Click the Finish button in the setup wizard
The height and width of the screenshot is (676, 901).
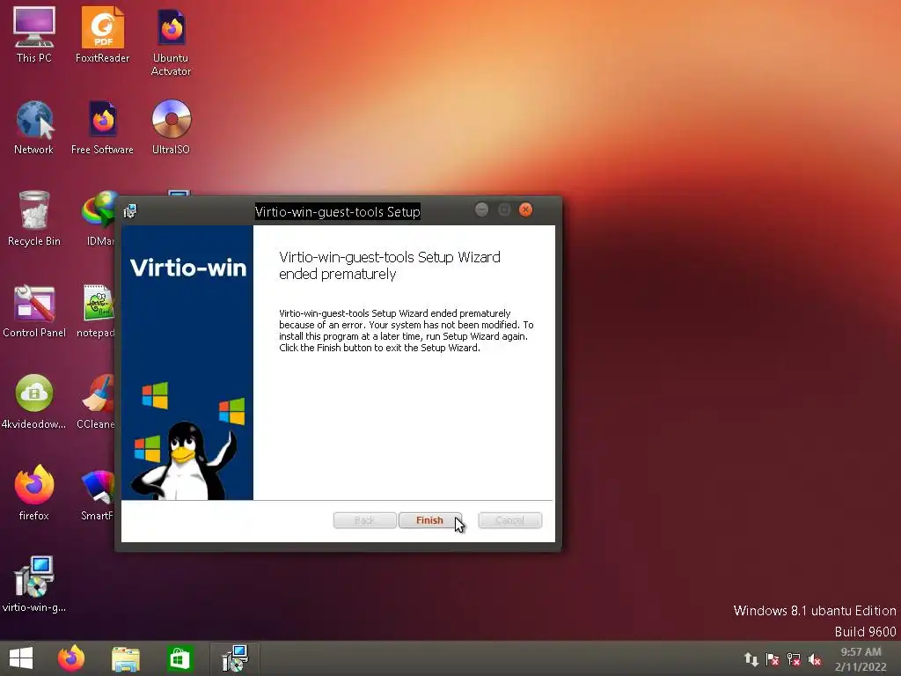pos(429,520)
